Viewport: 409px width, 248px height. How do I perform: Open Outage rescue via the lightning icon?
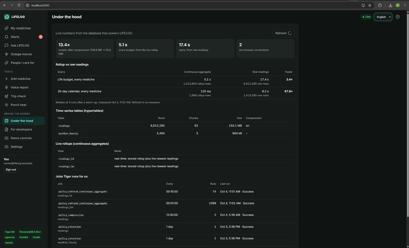[x=6, y=54]
